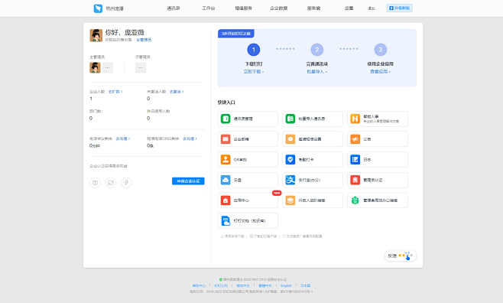Click the login help link under the shortcuts
503x303 pixels.
tap(302, 236)
